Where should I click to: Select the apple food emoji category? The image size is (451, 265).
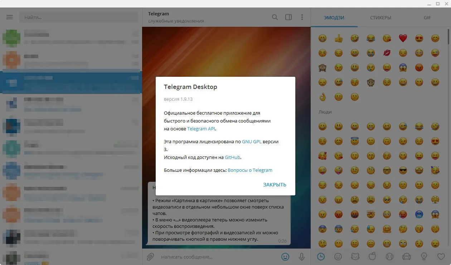(372, 256)
